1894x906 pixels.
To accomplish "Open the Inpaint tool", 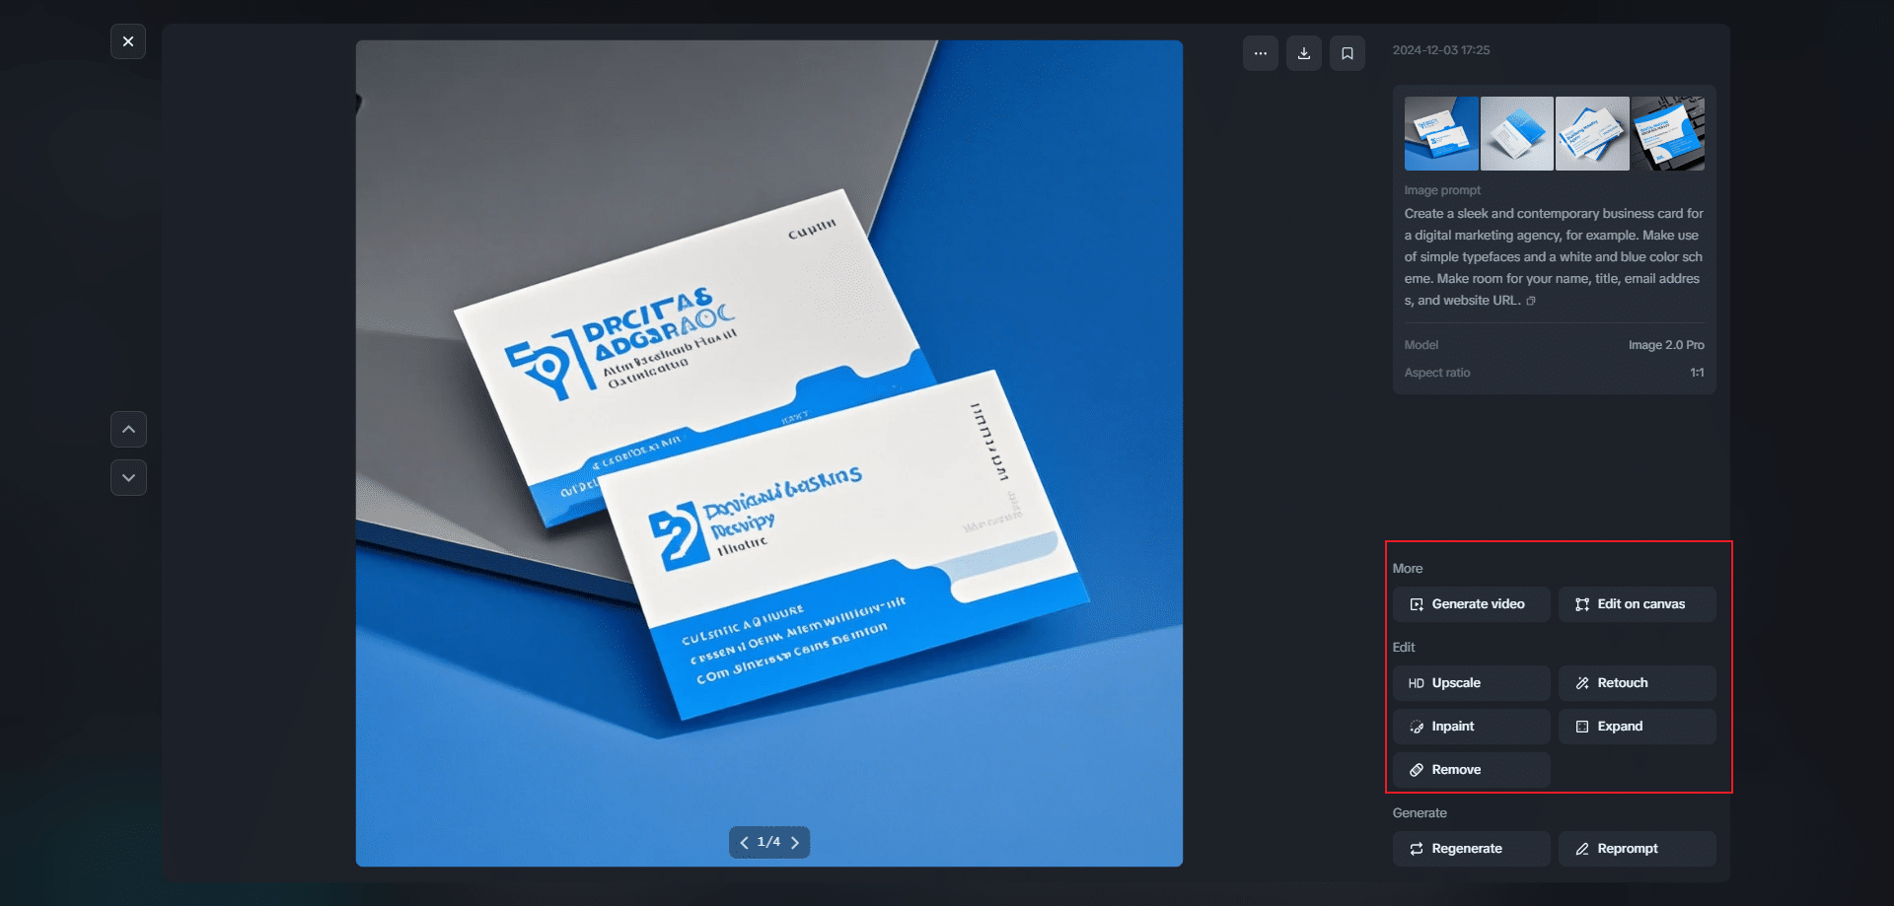I will (1470, 726).
